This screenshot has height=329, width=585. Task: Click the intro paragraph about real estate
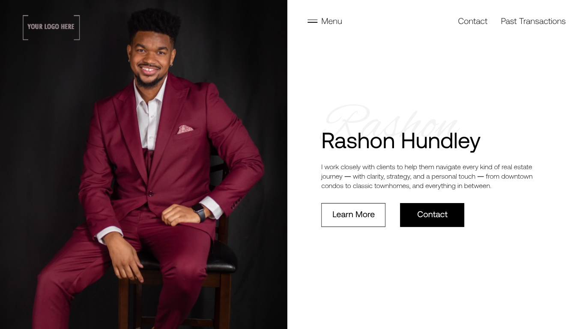(x=427, y=176)
